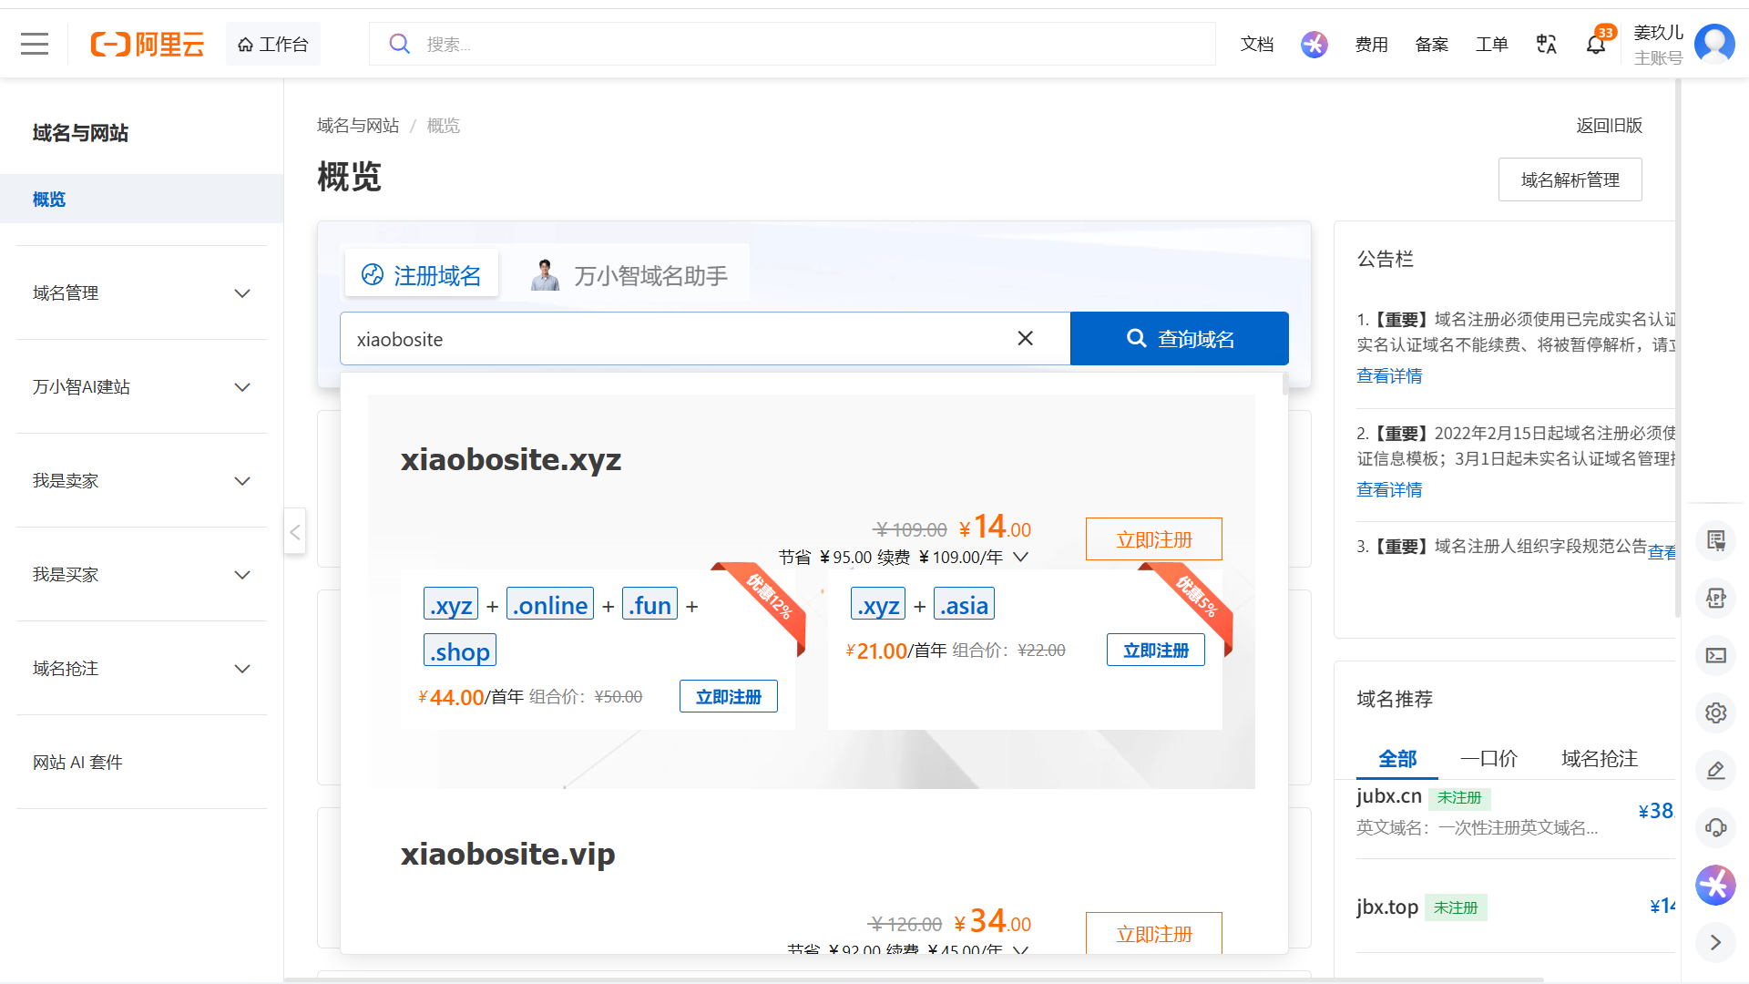The height and width of the screenshot is (984, 1749).
Task: Click the user avatar icon
Action: click(x=1715, y=44)
